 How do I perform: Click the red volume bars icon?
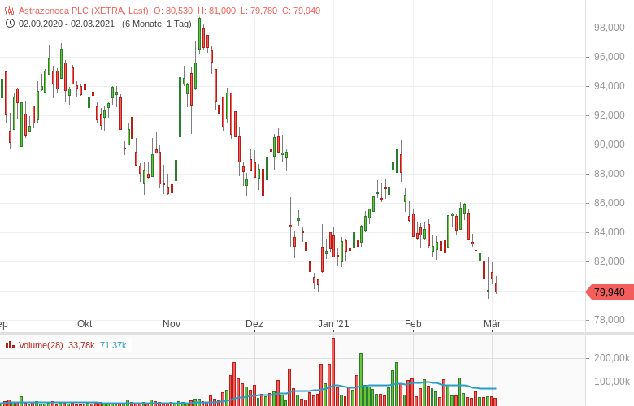point(10,345)
